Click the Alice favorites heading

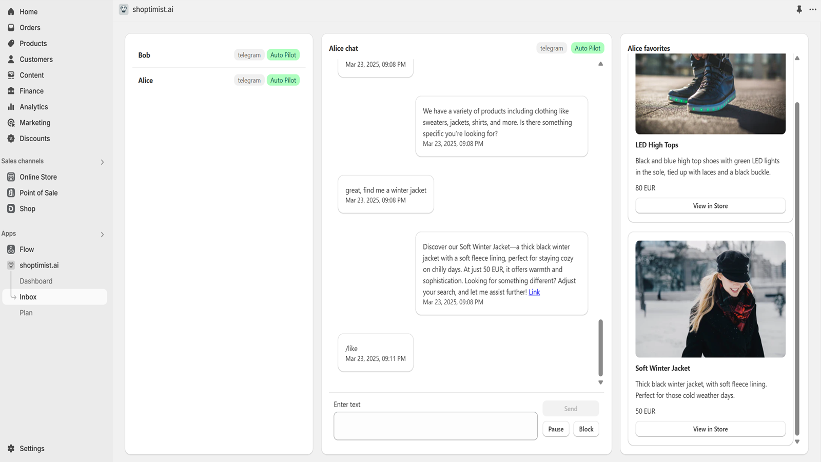(649, 48)
